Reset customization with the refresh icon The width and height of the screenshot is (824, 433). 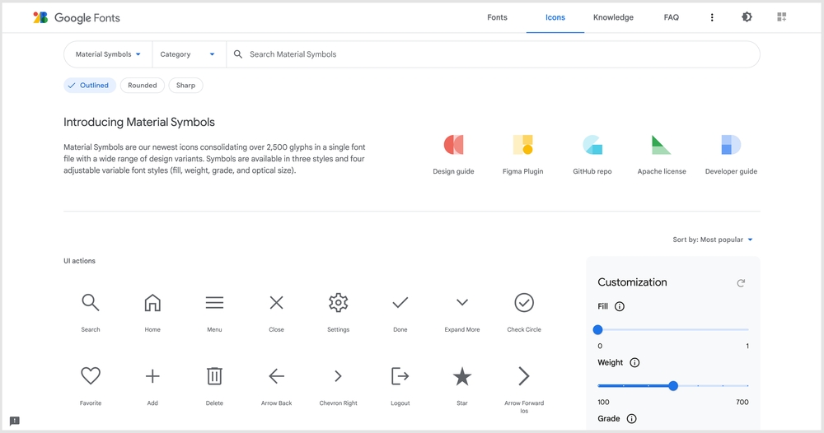tap(741, 283)
